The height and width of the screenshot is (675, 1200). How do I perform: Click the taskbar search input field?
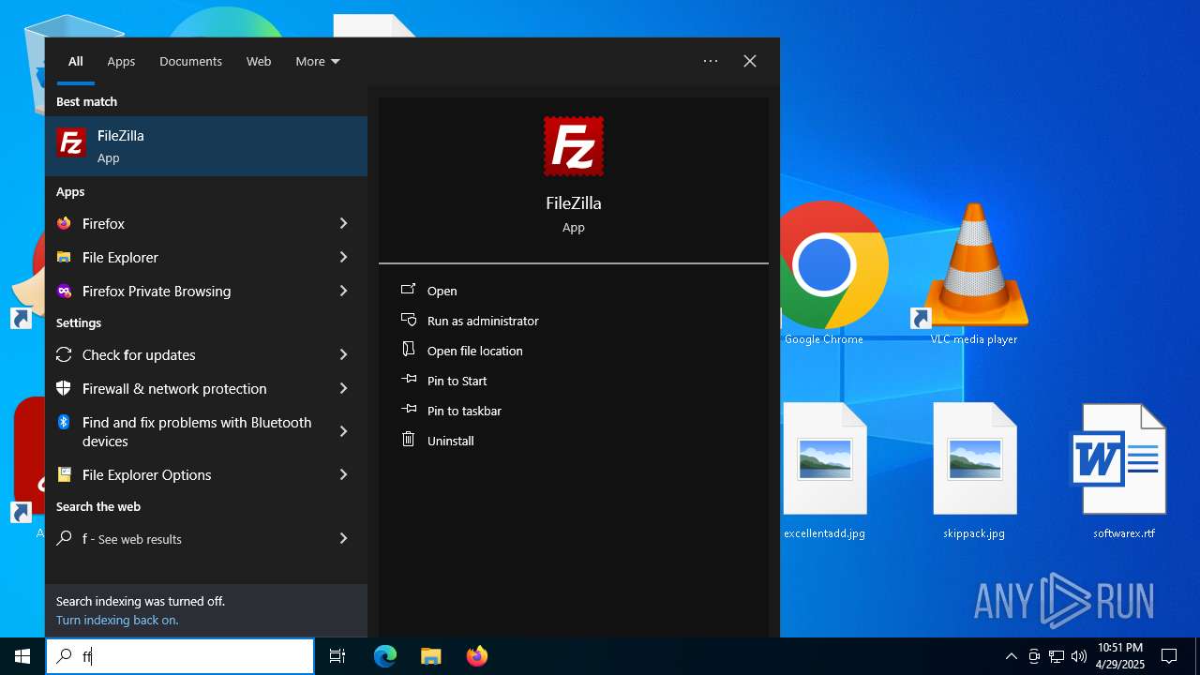[180, 656]
